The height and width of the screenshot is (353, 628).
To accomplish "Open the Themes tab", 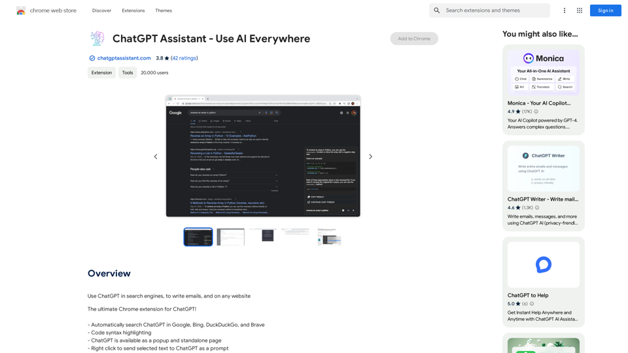I will coord(164,10).
